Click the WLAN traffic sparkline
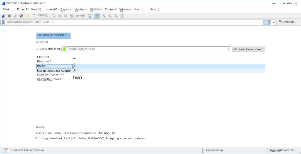Screen dimensions: 301x154 (x=75, y=66)
